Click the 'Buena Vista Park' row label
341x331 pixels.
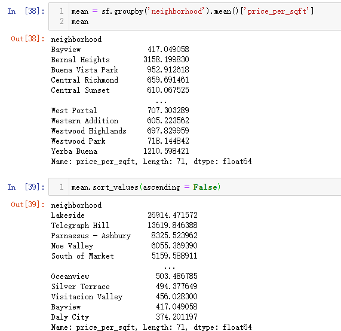coord(84,70)
